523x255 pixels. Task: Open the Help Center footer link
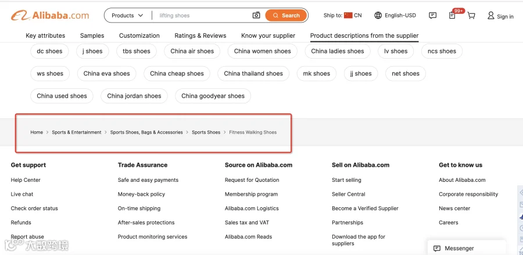26,180
